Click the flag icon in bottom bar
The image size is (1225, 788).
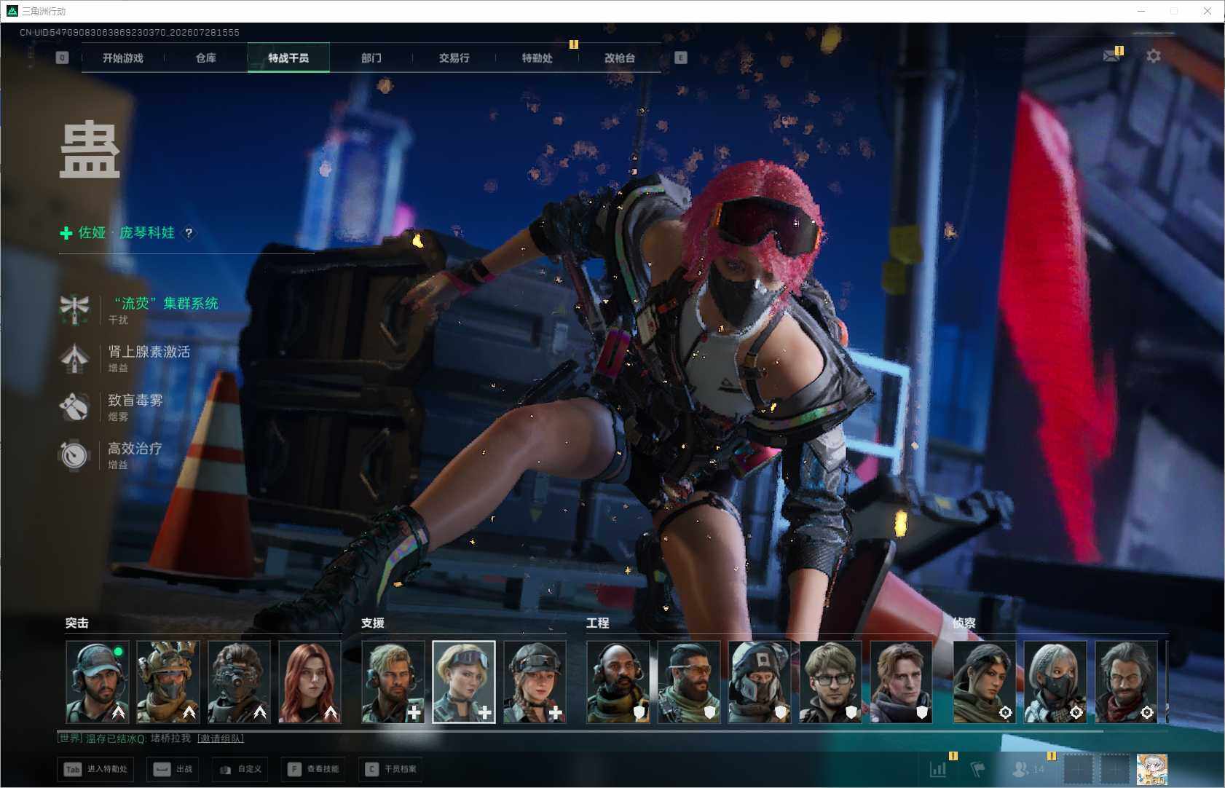(977, 768)
